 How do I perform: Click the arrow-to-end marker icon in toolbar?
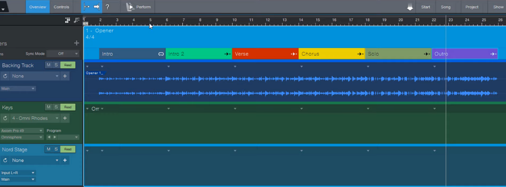point(96,7)
